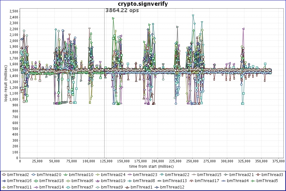Click the bmThread18 square legend marker
The height and width of the screenshot is (191, 286).
(36, 181)
